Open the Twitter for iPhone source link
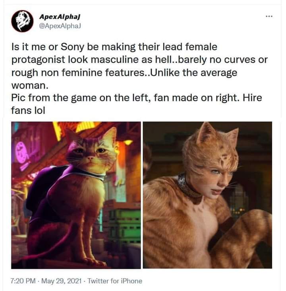The height and width of the screenshot is (291, 286). [115, 281]
